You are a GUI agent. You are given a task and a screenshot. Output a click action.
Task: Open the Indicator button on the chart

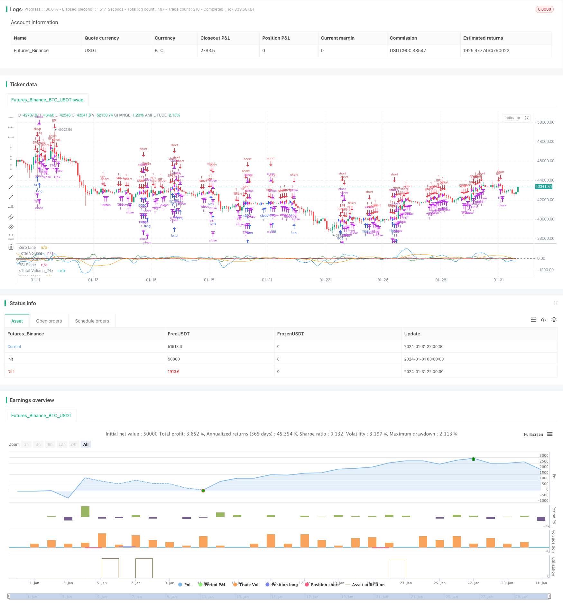coord(512,118)
